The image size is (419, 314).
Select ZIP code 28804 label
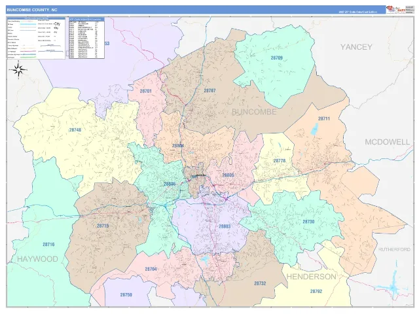(177, 146)
